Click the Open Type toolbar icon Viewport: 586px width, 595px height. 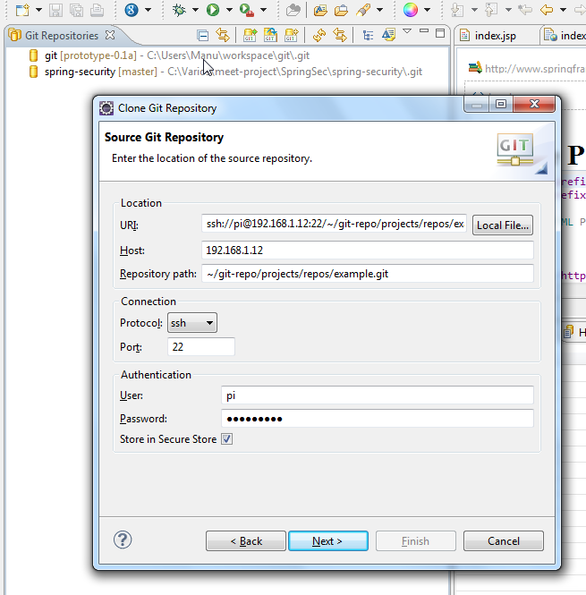[x=320, y=10]
